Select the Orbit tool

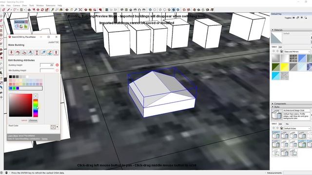click(67, 10)
